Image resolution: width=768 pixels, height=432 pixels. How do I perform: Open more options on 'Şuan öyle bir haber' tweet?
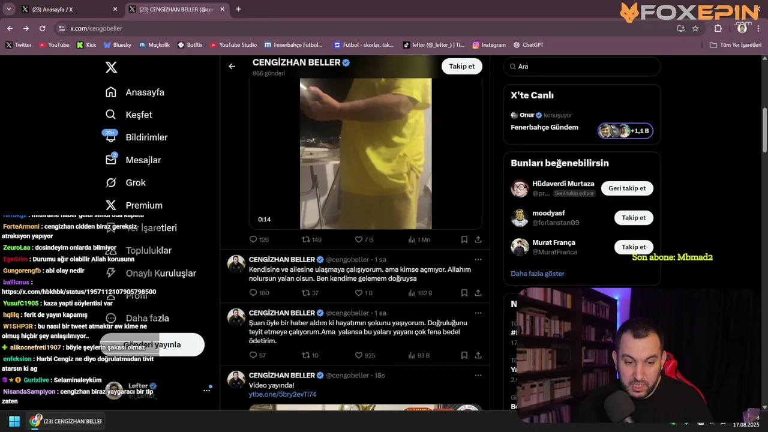(478, 313)
